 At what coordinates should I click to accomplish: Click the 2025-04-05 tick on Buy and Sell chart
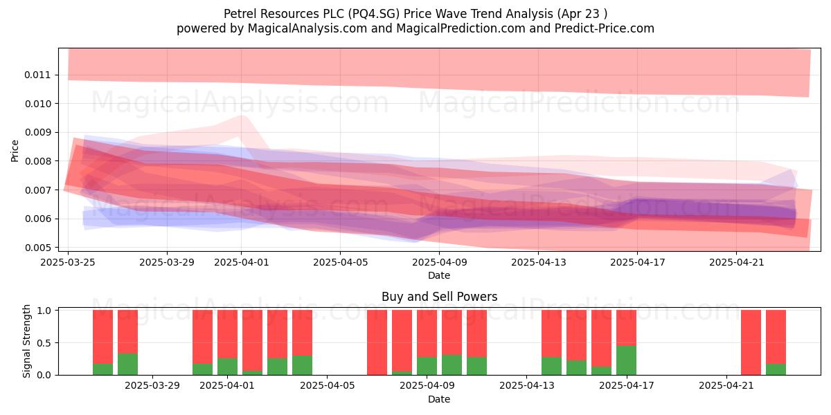(x=327, y=386)
